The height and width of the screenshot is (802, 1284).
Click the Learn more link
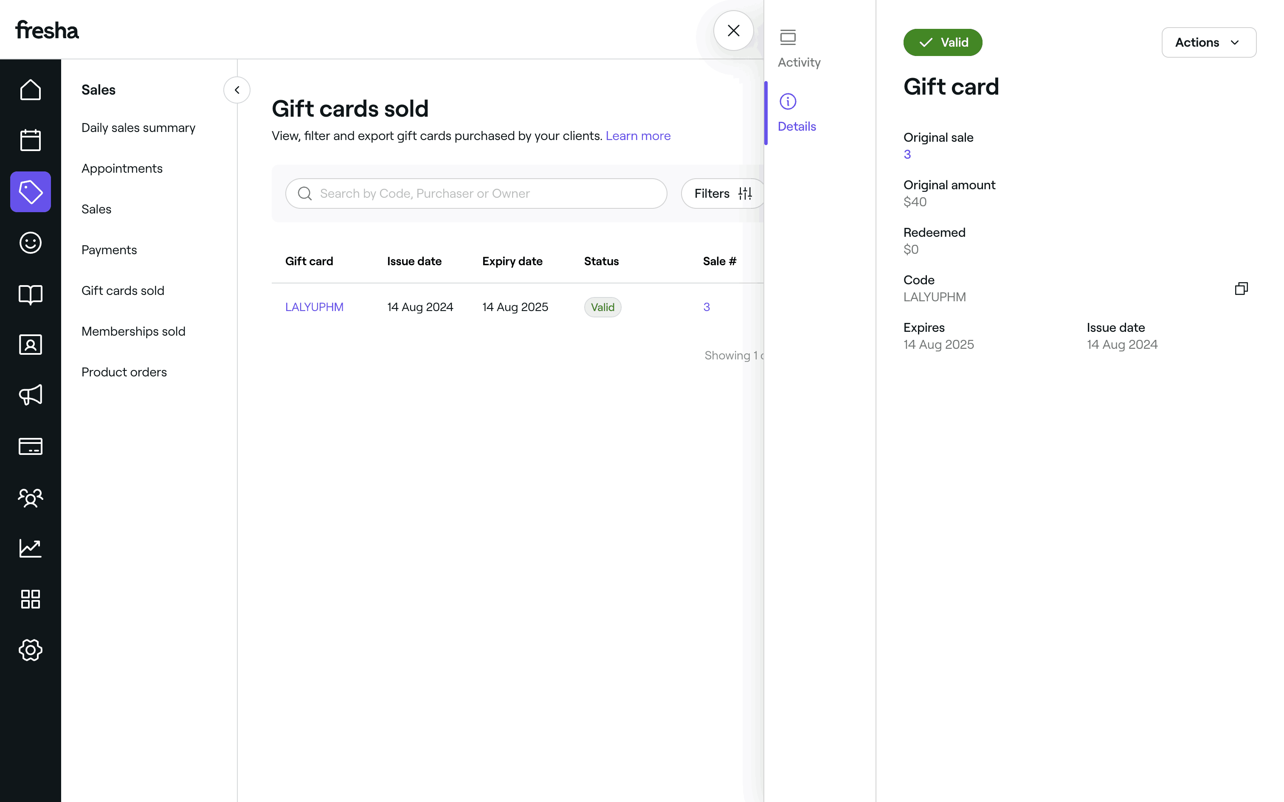coord(638,136)
